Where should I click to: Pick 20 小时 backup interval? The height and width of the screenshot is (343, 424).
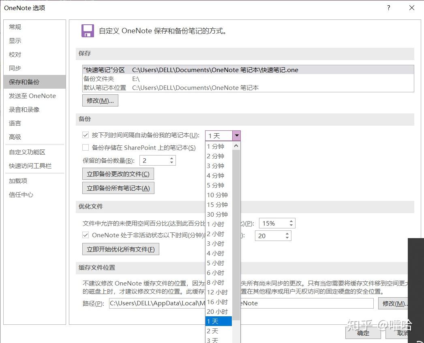219,312
